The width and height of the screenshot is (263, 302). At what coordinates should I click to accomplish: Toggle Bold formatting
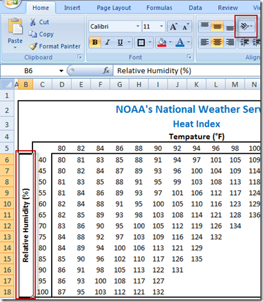[x=95, y=42]
